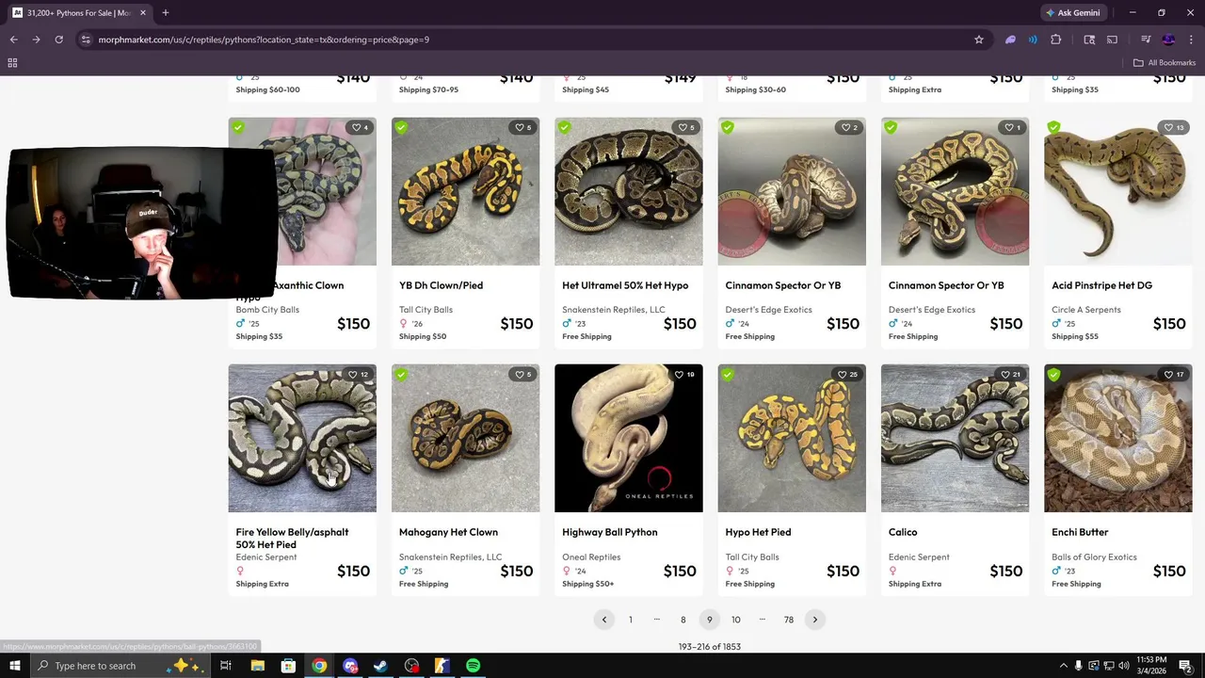This screenshot has height=678, width=1205.
Task: Open Task View from the taskbar
Action: point(226,666)
